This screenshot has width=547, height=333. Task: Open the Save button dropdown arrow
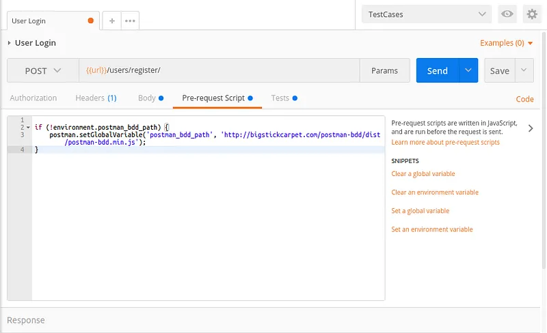pyautogui.click(x=524, y=70)
